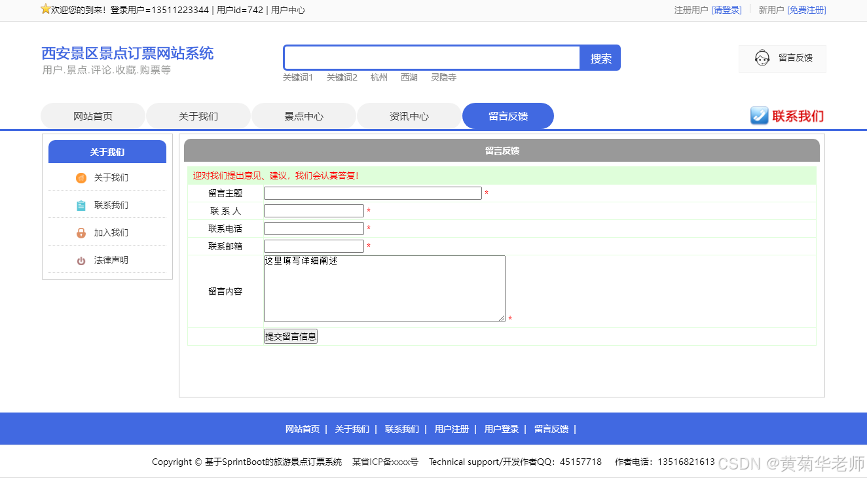Click the feedback person icon near 留言反馈

(762, 58)
